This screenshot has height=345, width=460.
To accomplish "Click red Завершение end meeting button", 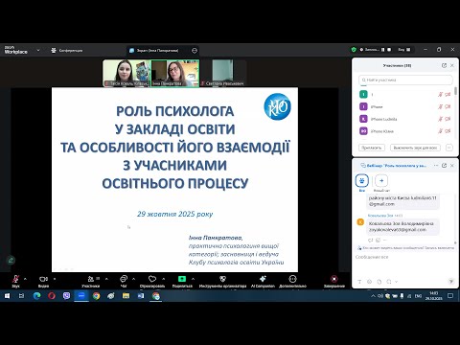I will pos(334,281).
